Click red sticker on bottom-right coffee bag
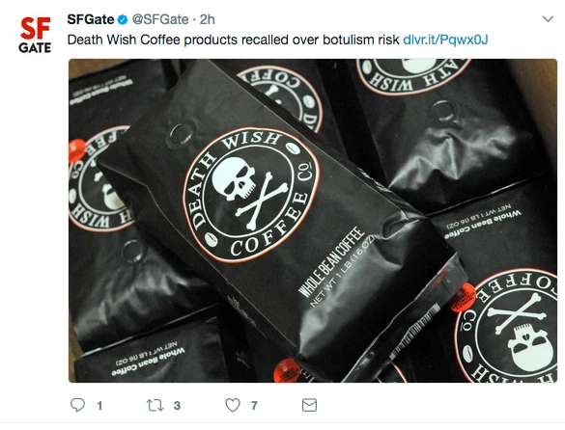565x430 pixels. coord(463,298)
